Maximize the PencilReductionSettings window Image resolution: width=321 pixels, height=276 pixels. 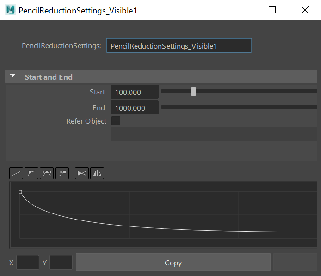click(x=272, y=10)
